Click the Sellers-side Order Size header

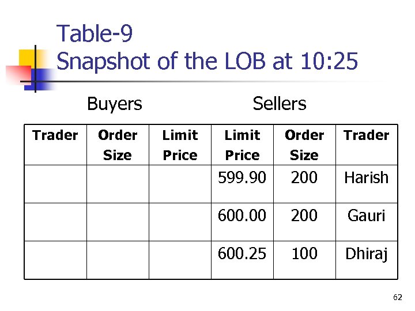coord(304,145)
